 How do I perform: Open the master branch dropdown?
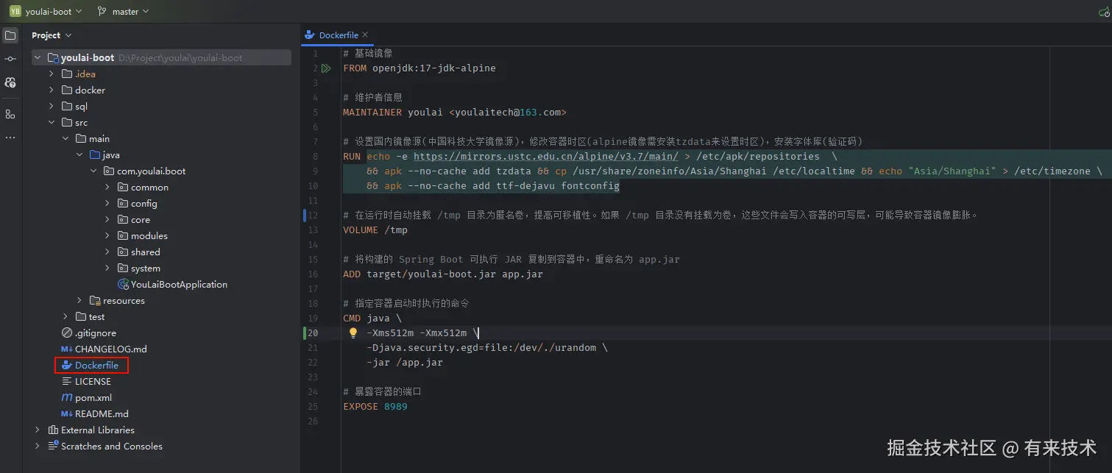(x=123, y=12)
